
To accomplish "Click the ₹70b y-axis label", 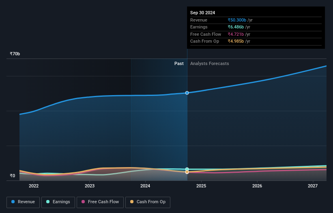I will (15, 54).
